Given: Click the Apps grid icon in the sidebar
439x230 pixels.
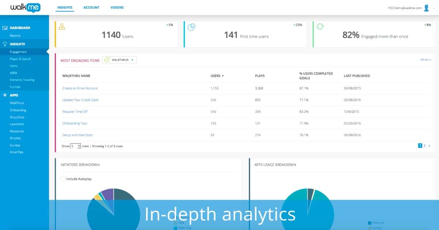Looking at the screenshot, I should (5, 95).
